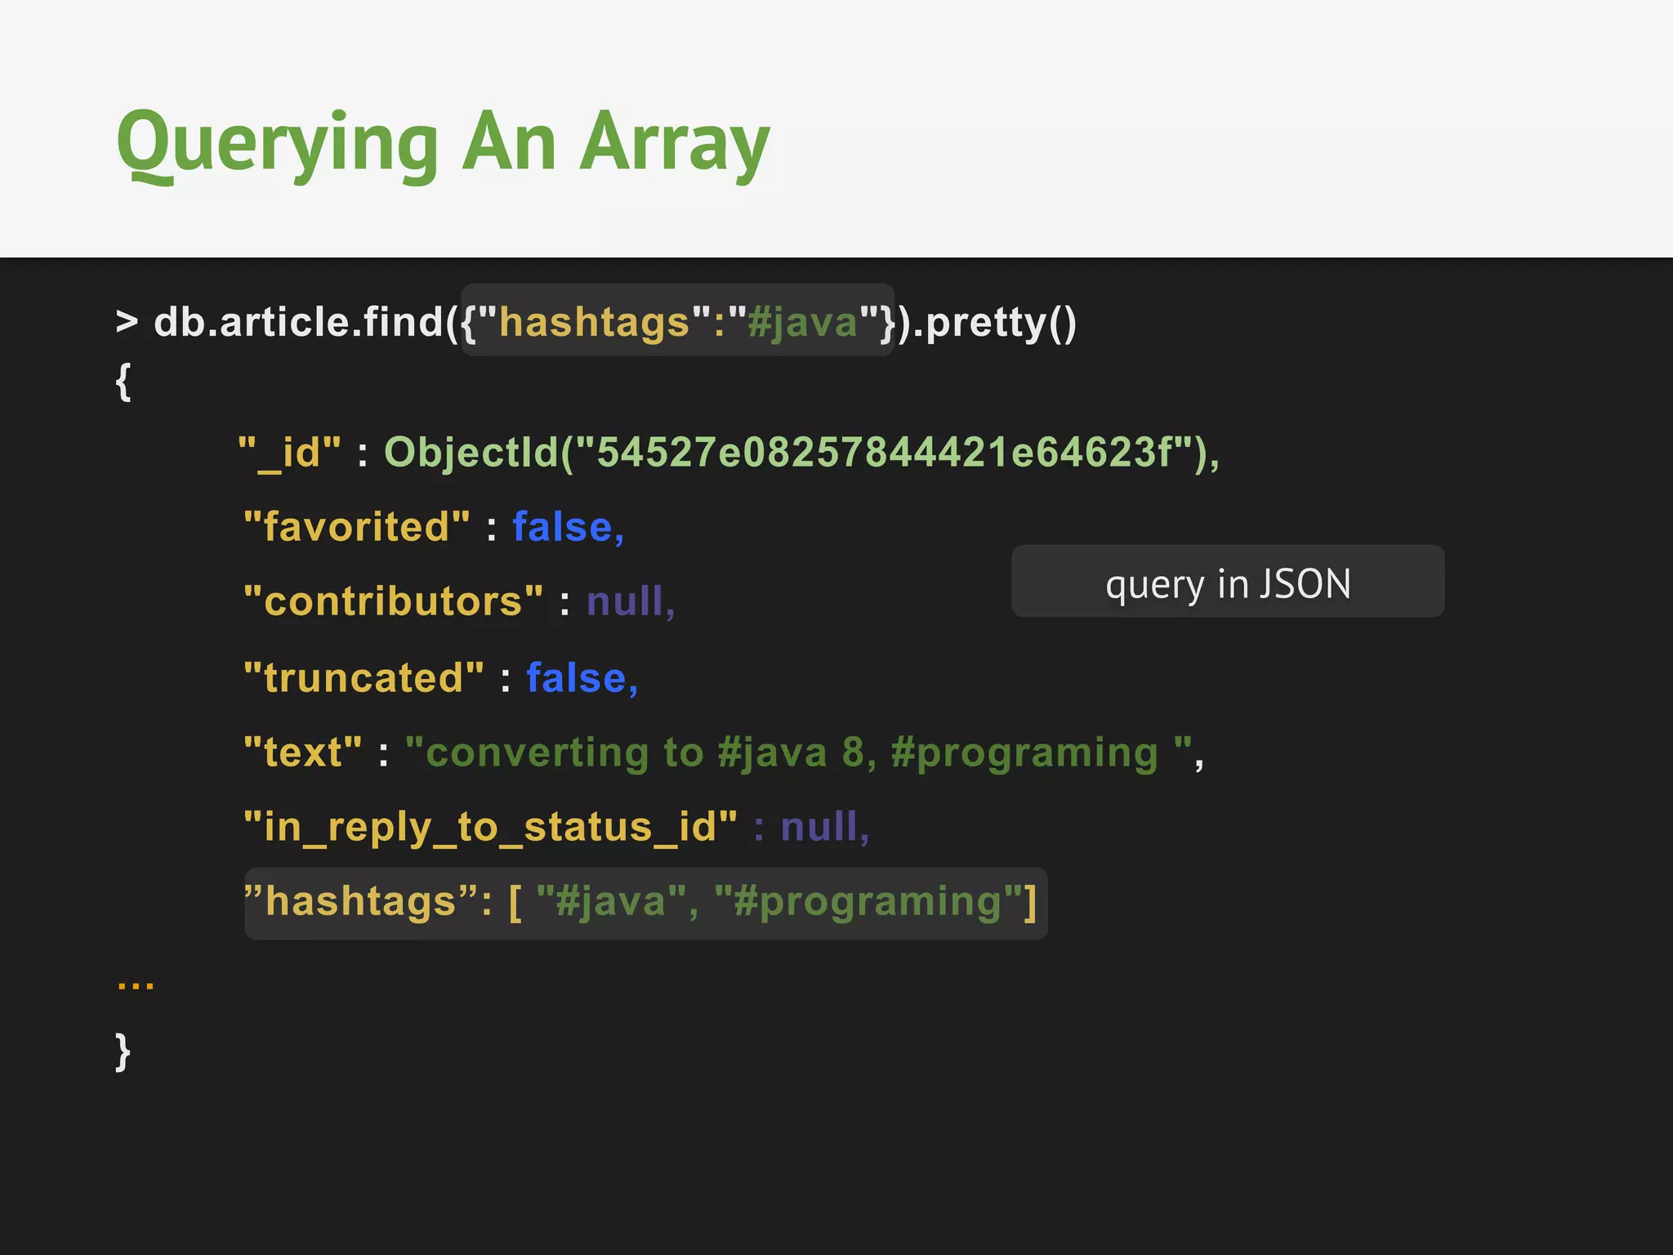Click the 'query in JSON' label box
This screenshot has width=1673, height=1255.
point(1227,583)
